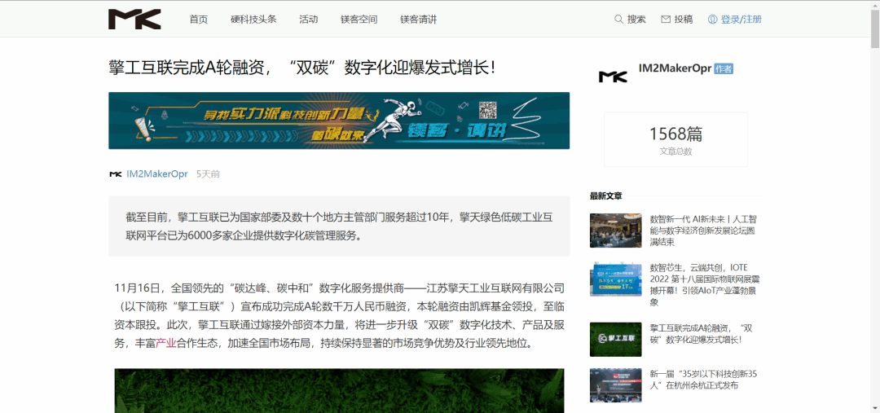Open thumbnail for 数智新一代 AI新未来 article

[x=616, y=230]
